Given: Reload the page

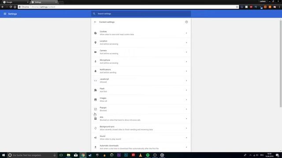Looking at the screenshot, I should [11, 7].
